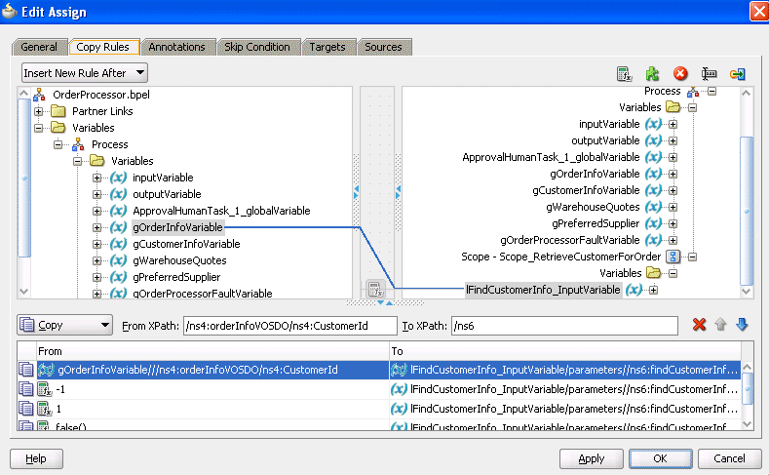Click variable icon beside gWarehouseQuotes in source tree

pyautogui.click(x=118, y=260)
